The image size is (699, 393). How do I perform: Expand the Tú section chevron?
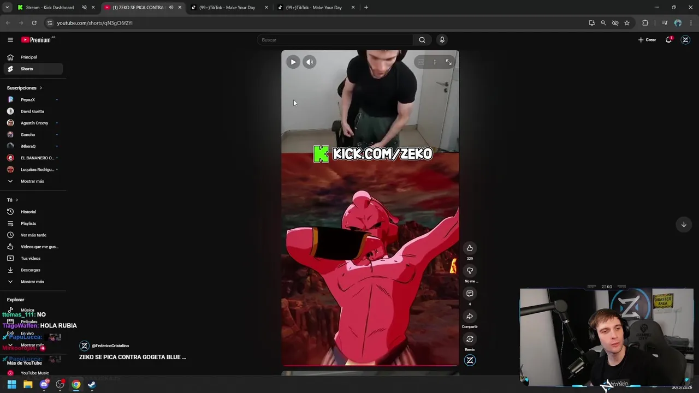(16, 200)
